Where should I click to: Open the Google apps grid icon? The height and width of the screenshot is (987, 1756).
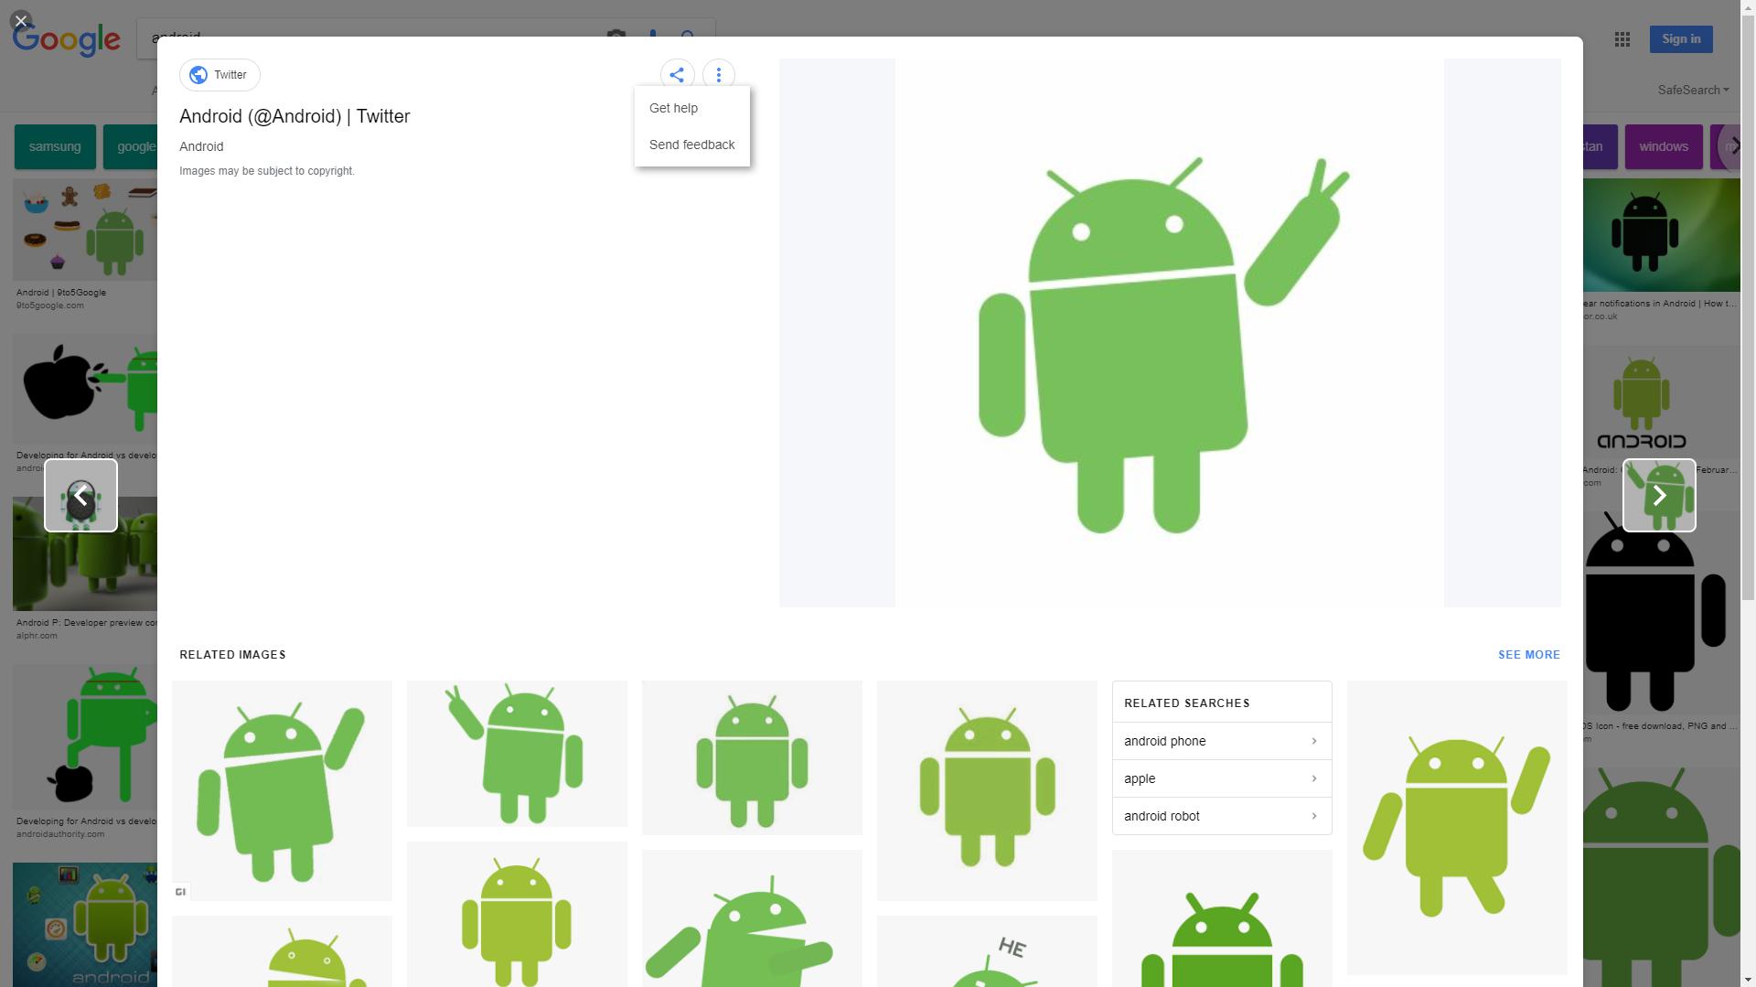[x=1622, y=39]
